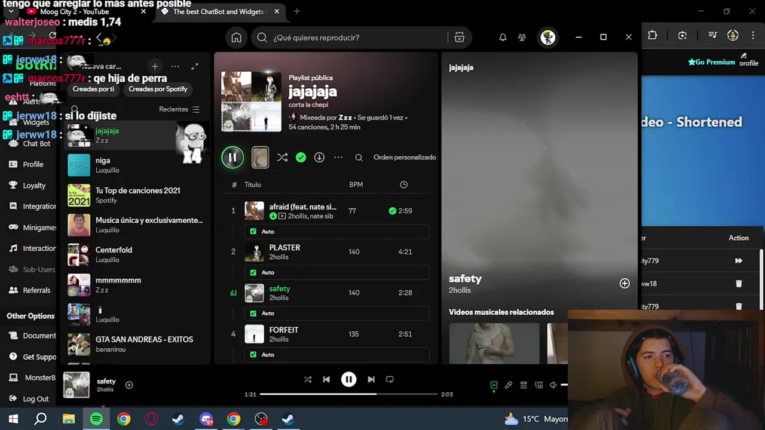Toggle Auto checkbox under PLASTER track
This screenshot has height=430, width=765.
pyautogui.click(x=253, y=272)
